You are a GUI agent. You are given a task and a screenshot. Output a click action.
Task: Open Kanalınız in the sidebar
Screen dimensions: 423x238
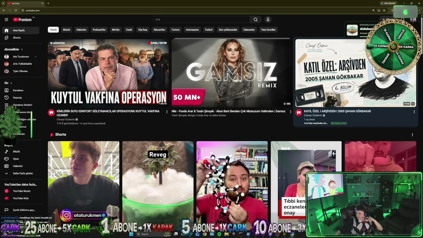pyautogui.click(x=20, y=90)
